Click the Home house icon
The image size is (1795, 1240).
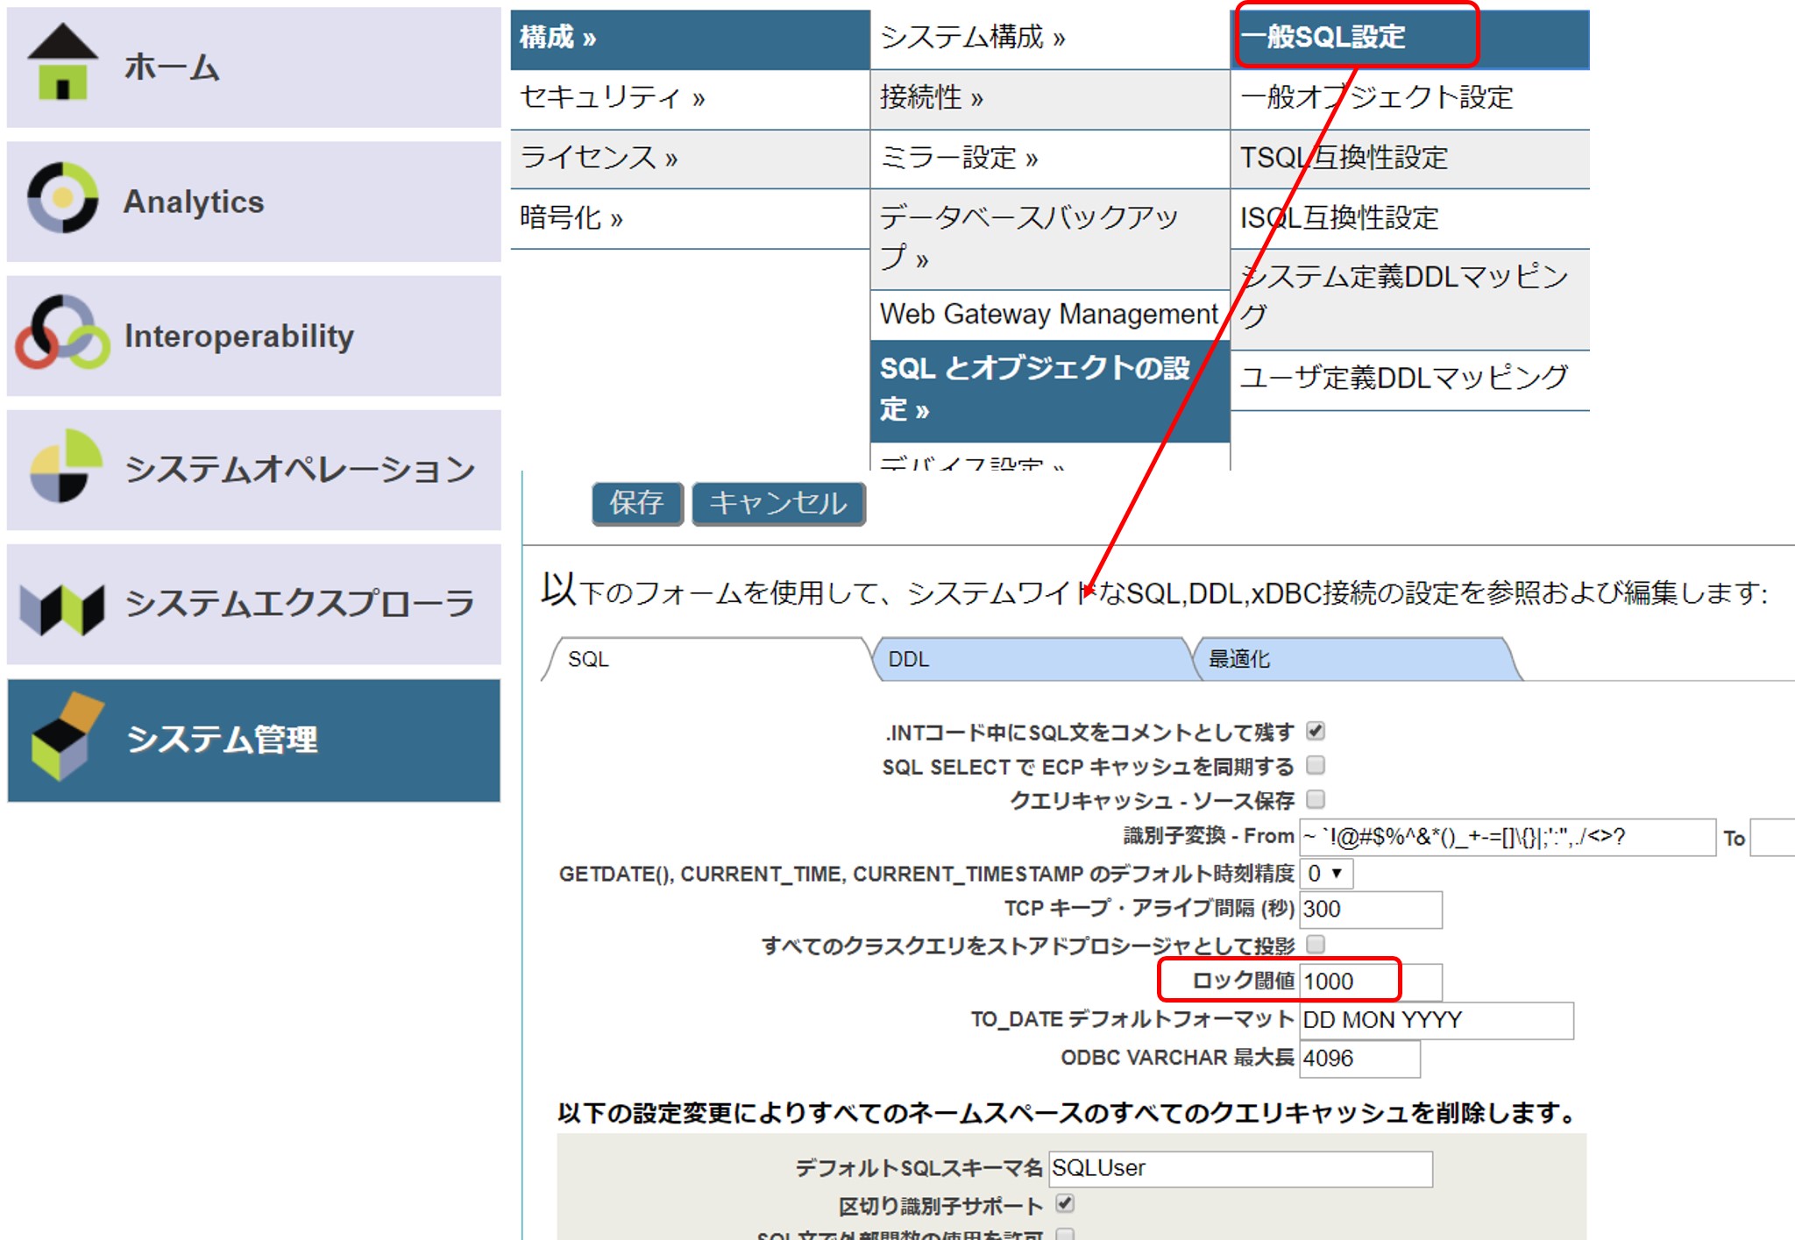[62, 63]
